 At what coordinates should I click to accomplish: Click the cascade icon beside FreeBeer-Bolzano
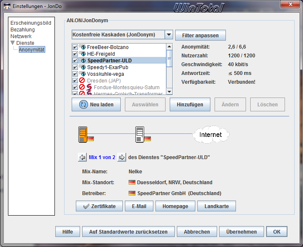click(x=82, y=47)
